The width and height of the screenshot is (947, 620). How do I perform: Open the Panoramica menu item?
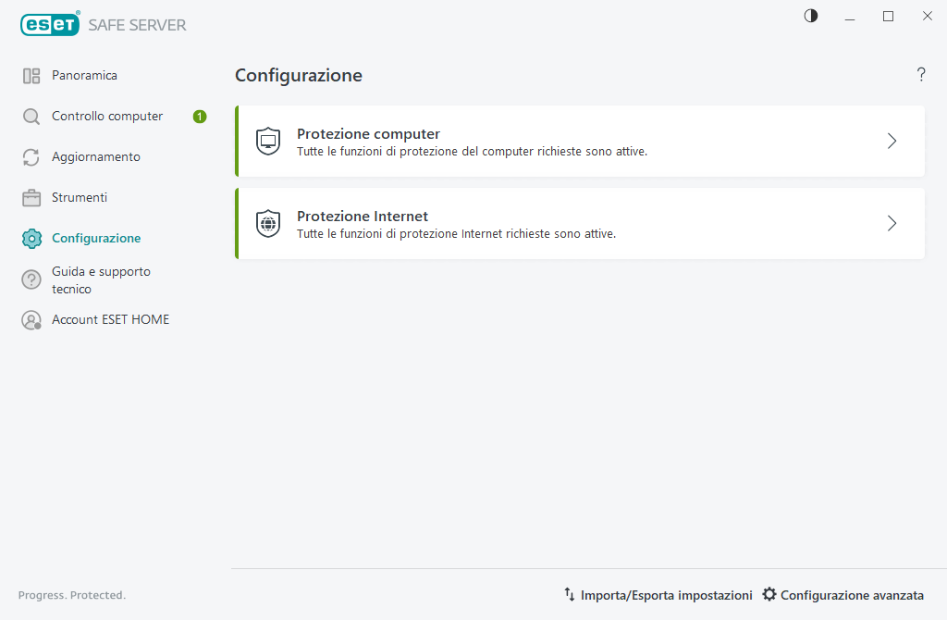(x=84, y=76)
